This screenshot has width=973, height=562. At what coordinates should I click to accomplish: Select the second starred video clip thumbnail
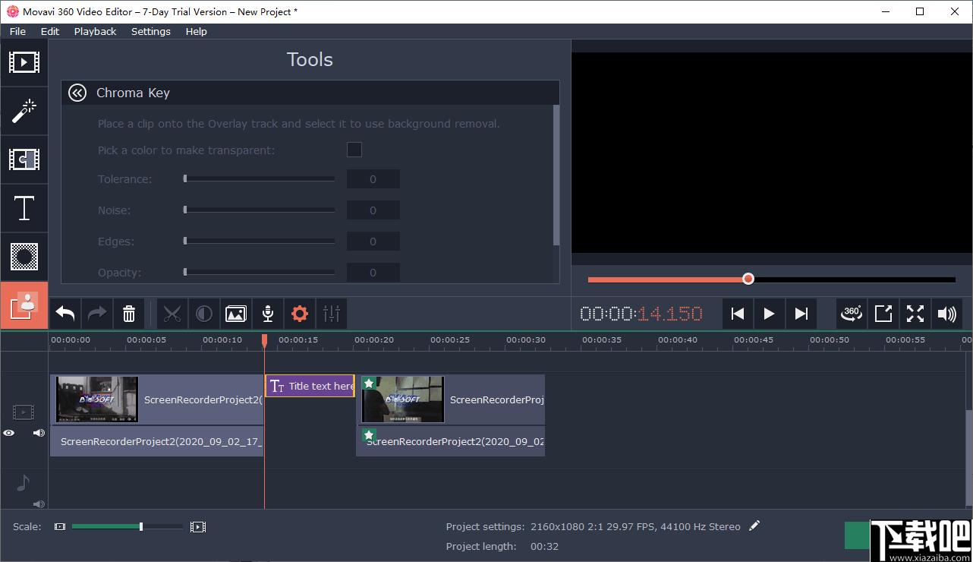403,399
